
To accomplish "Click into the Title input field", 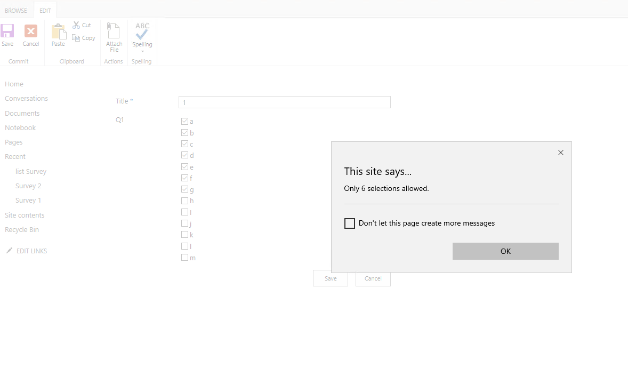I will [x=284, y=102].
